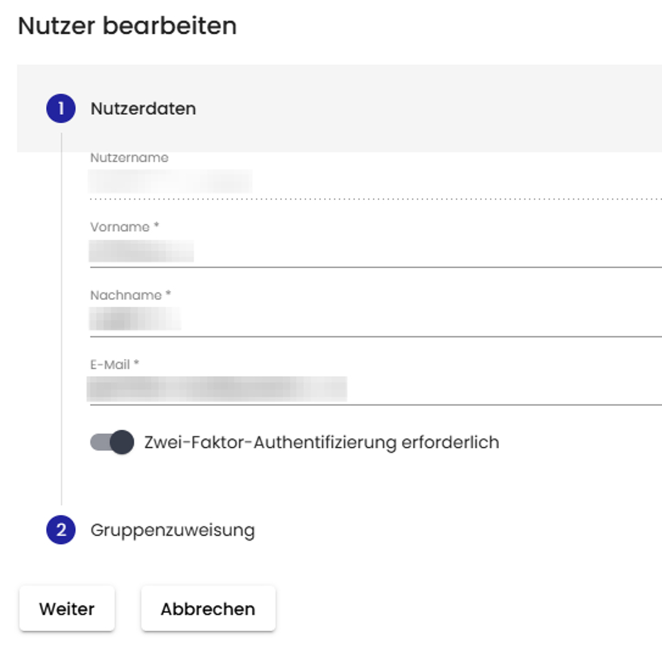The width and height of the screenshot is (662, 654).
Task: Toggle the two-factor authentication switch
Action: click(x=111, y=442)
